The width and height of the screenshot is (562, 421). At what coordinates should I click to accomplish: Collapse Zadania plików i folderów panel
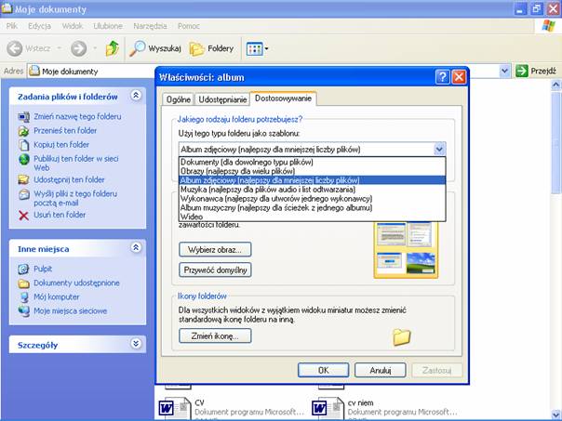click(136, 95)
